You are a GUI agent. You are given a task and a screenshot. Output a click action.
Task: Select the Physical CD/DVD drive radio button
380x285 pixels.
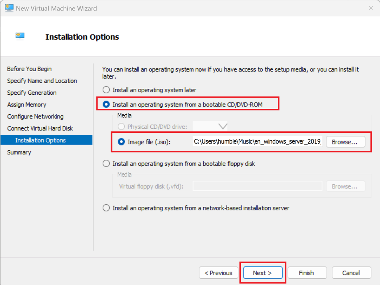pyautogui.click(x=121, y=127)
